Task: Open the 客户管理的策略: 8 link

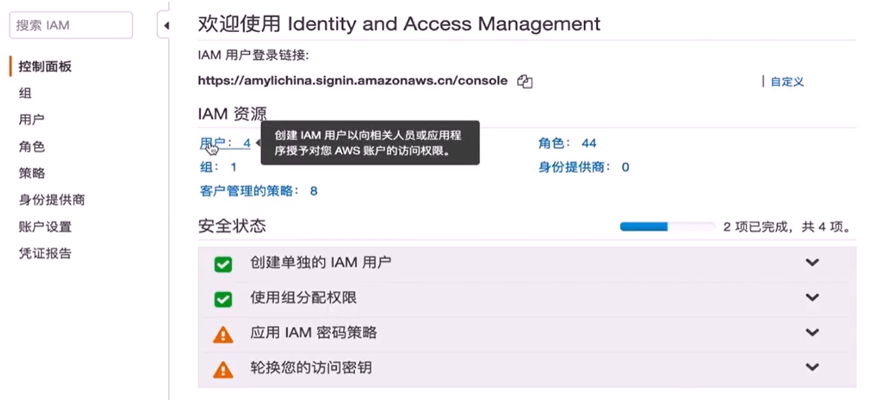Action: coord(259,191)
